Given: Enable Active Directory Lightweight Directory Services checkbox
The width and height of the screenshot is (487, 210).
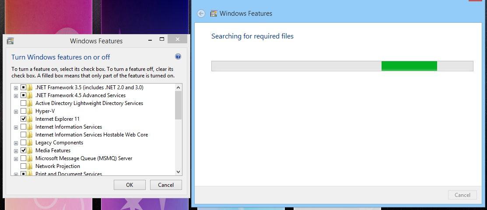Looking at the screenshot, I should [x=23, y=103].
